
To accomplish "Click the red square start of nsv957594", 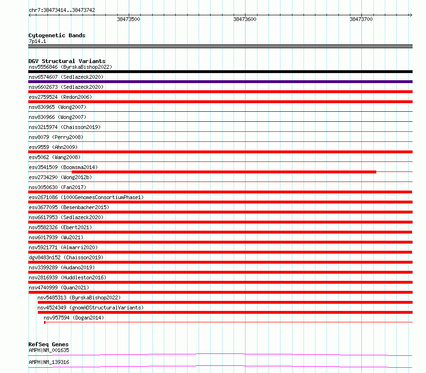I will 45,322.
